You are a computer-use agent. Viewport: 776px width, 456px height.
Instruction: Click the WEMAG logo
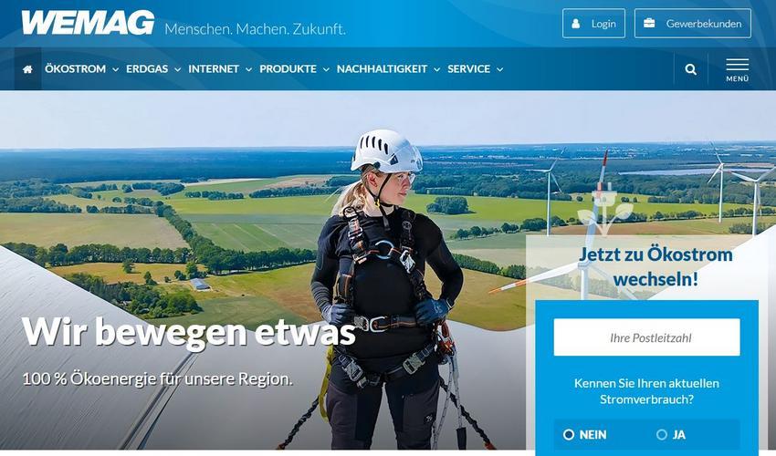click(x=88, y=23)
